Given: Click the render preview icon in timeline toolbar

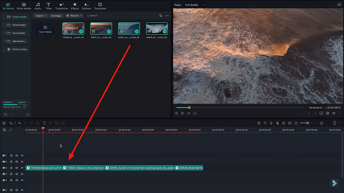Looking at the screenshot, I should 259,123.
